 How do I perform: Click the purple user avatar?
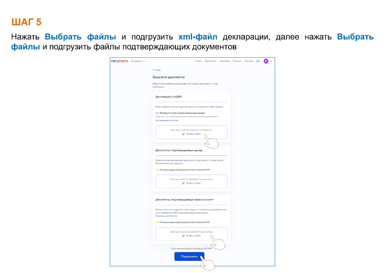pyautogui.click(x=266, y=61)
